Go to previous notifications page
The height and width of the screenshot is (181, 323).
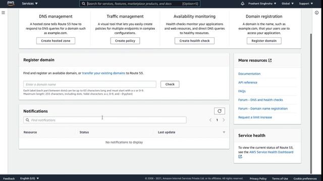point(210,120)
